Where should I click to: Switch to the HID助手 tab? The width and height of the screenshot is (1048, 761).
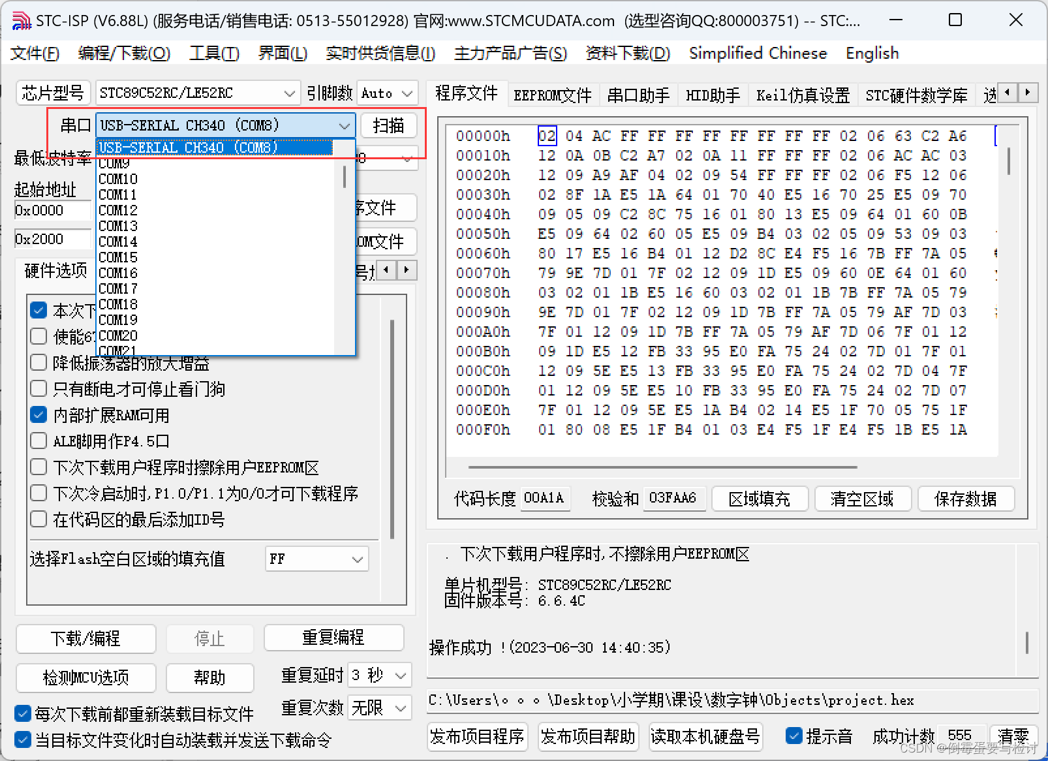tap(713, 95)
